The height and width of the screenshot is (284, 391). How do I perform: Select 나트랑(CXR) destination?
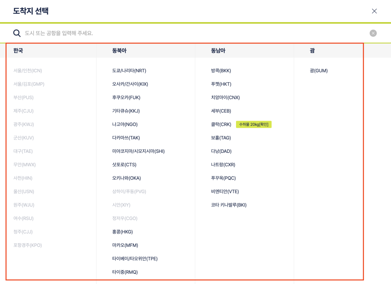coord(223,165)
